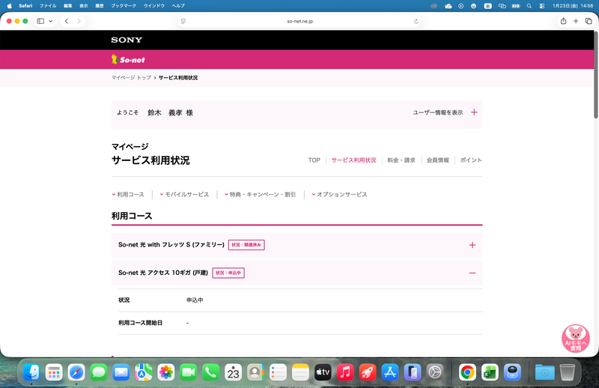Open the ファイル menu in menu bar
This screenshot has width=599, height=388.
click(48, 6)
